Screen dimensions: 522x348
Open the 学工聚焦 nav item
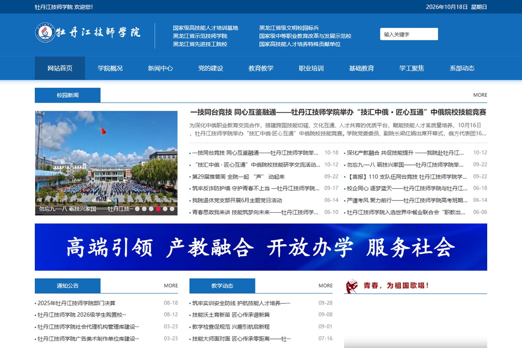click(412, 68)
